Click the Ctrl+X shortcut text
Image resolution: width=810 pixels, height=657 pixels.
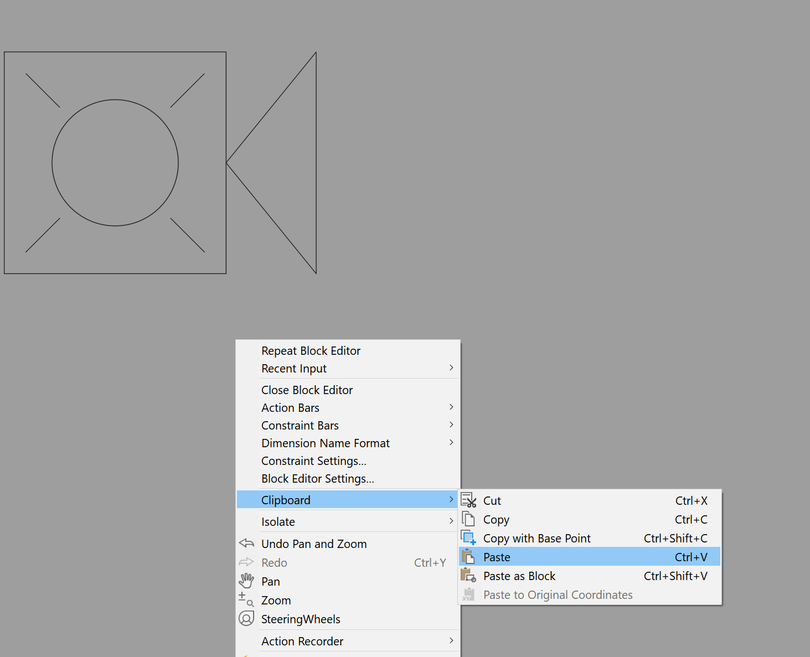(x=692, y=500)
